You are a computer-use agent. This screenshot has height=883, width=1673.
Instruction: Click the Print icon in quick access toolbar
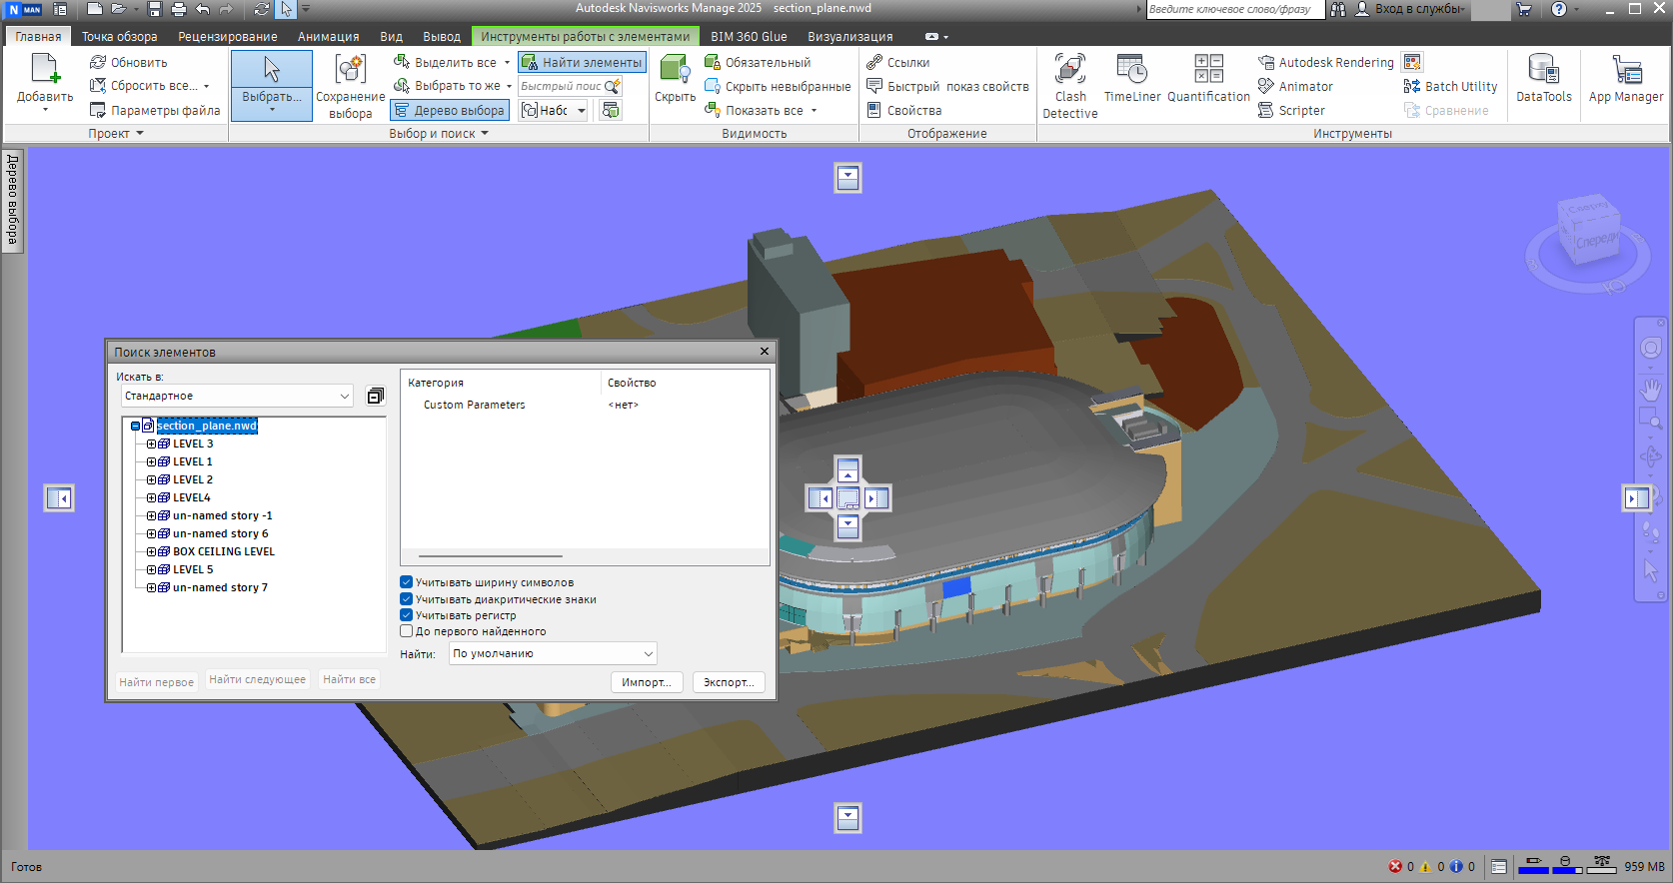(179, 9)
